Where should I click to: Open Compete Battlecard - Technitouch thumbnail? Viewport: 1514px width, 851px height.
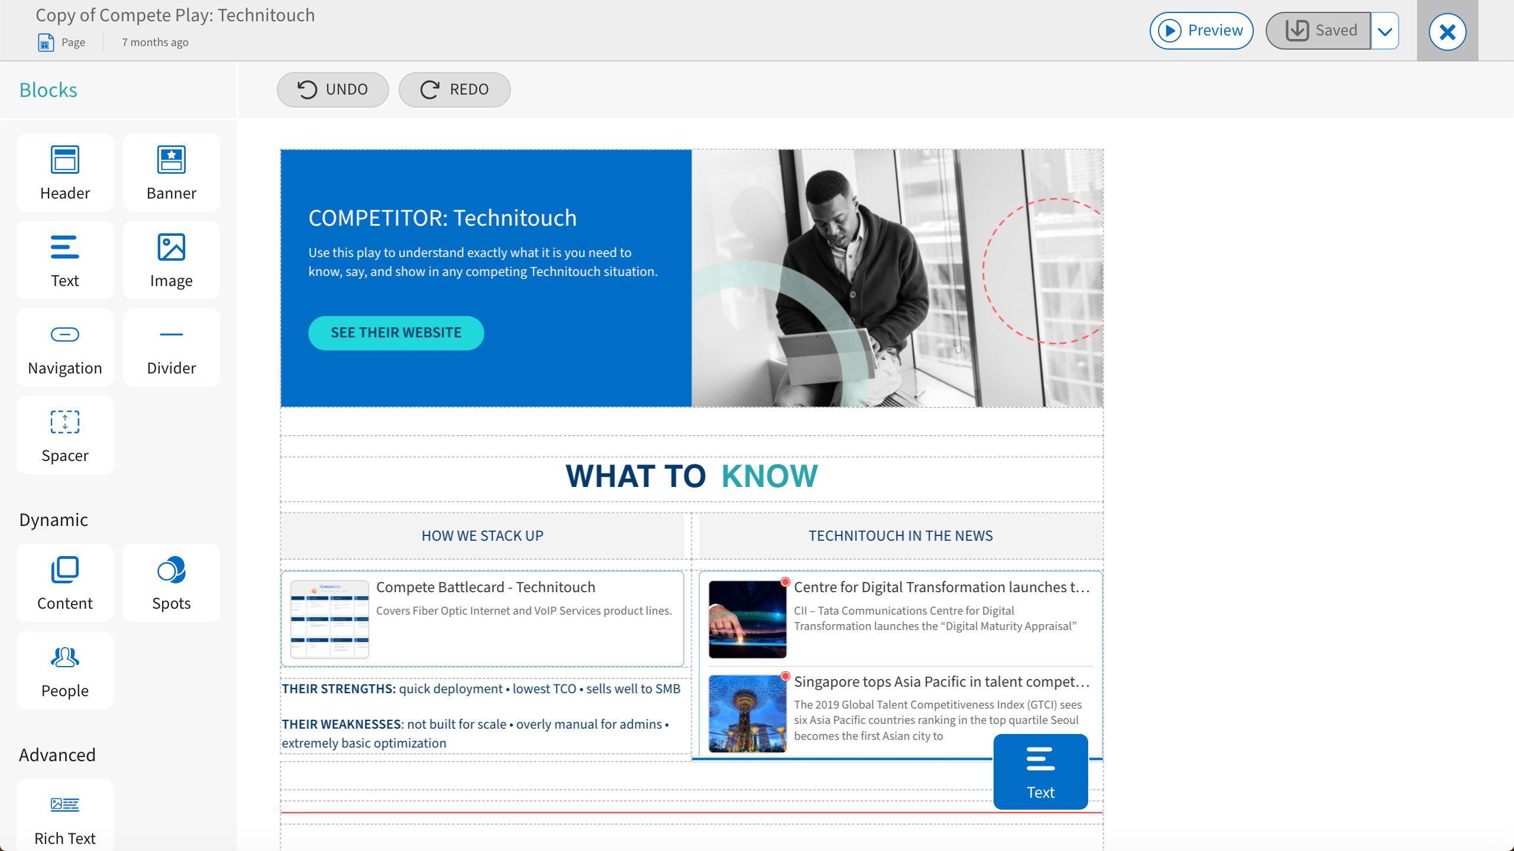coord(329,619)
